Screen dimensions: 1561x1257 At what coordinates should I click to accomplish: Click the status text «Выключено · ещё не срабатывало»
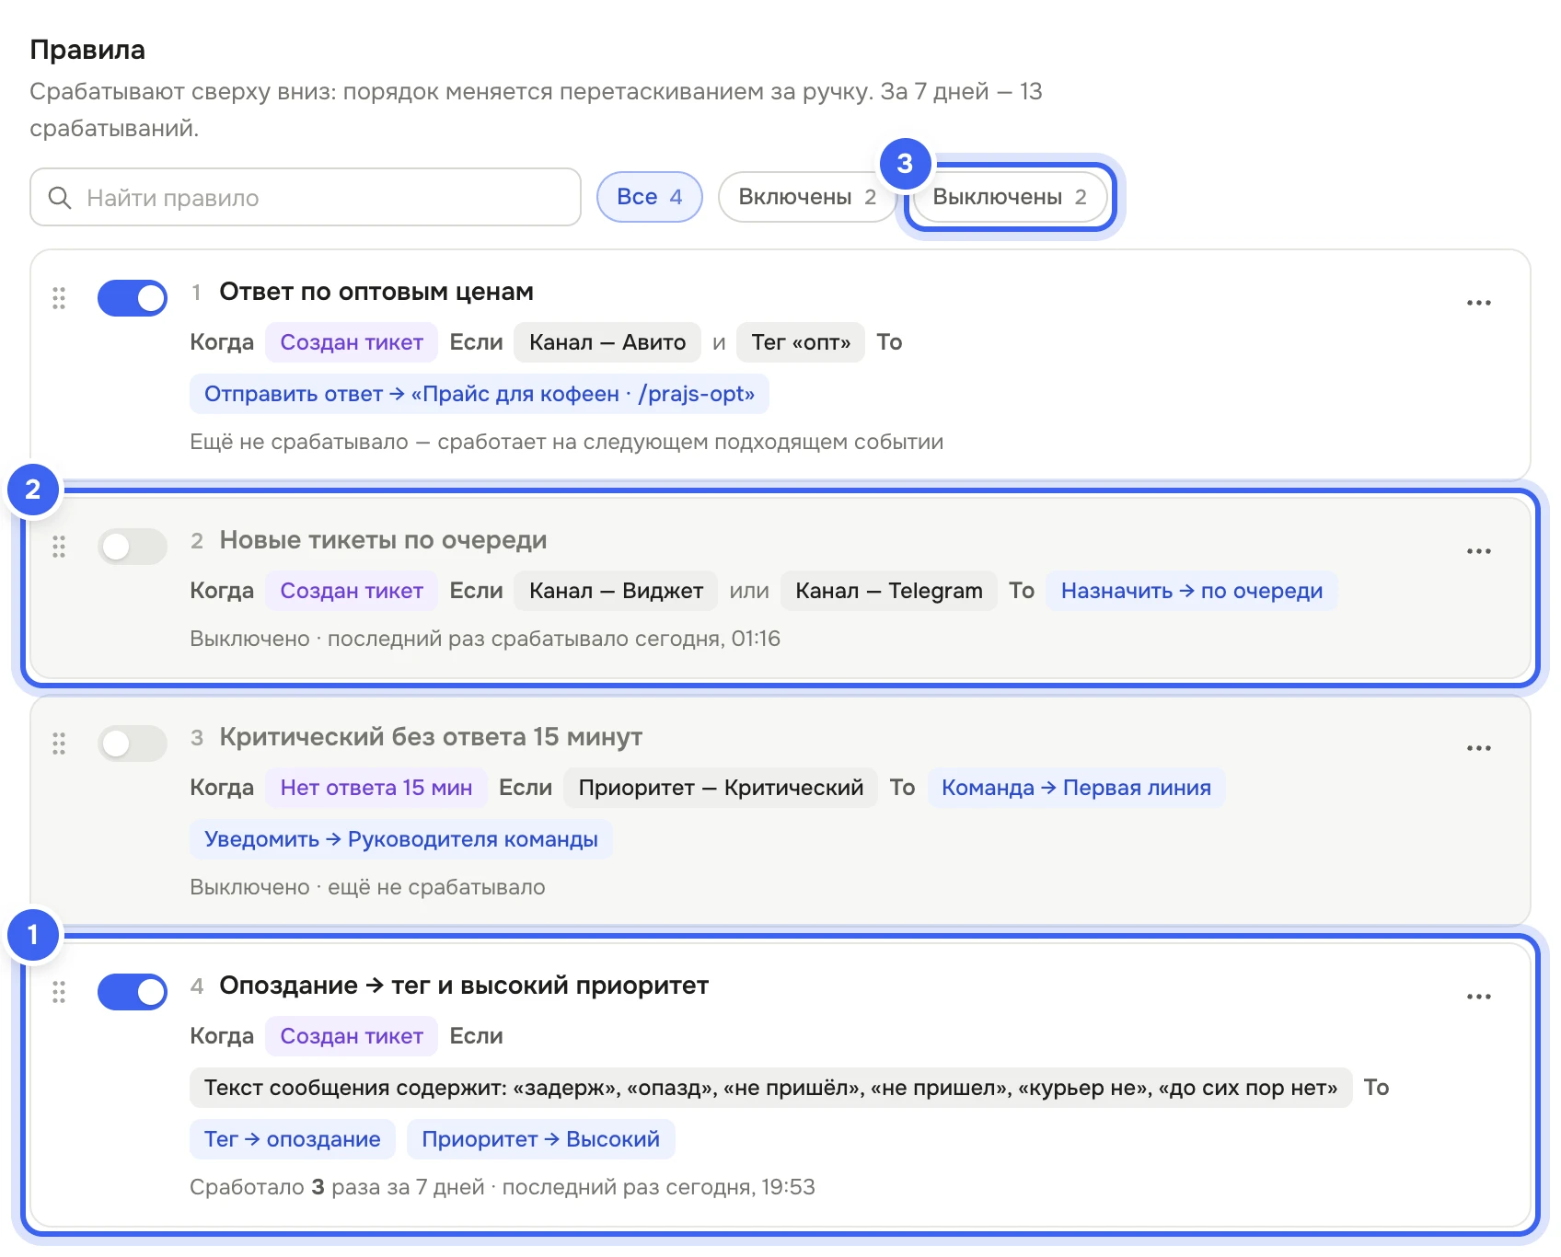coord(367,887)
